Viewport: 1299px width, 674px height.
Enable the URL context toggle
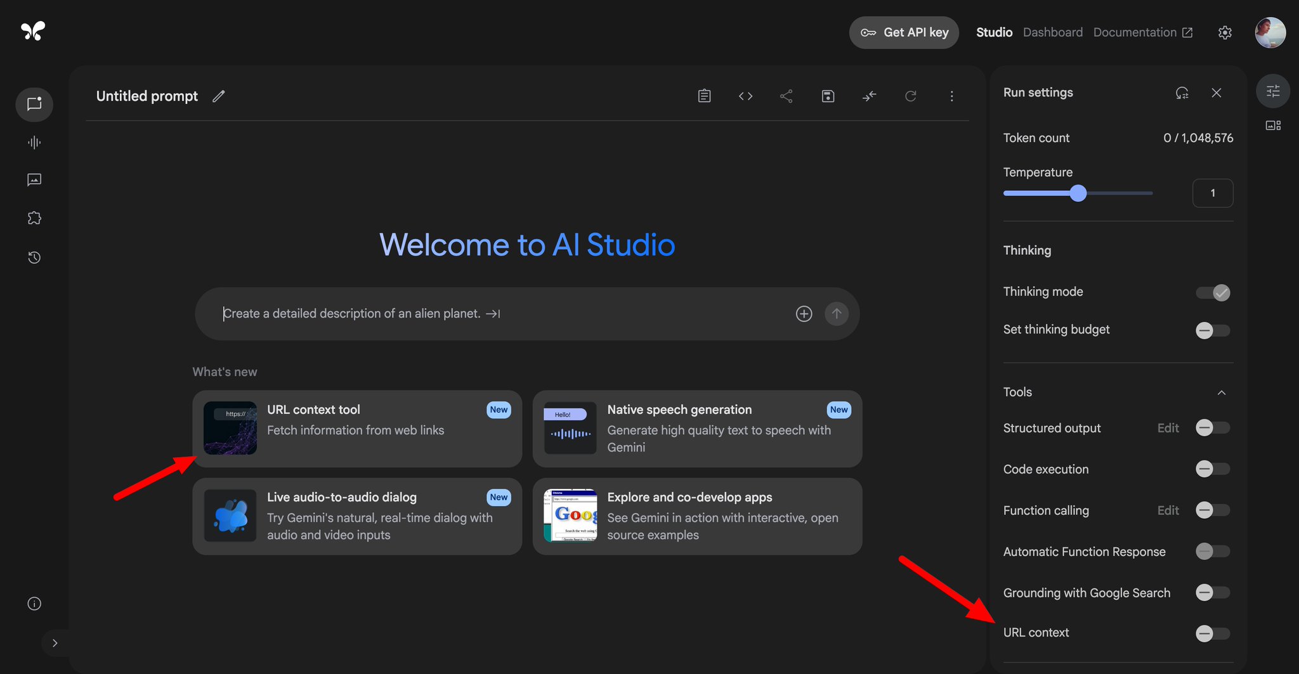(1213, 633)
